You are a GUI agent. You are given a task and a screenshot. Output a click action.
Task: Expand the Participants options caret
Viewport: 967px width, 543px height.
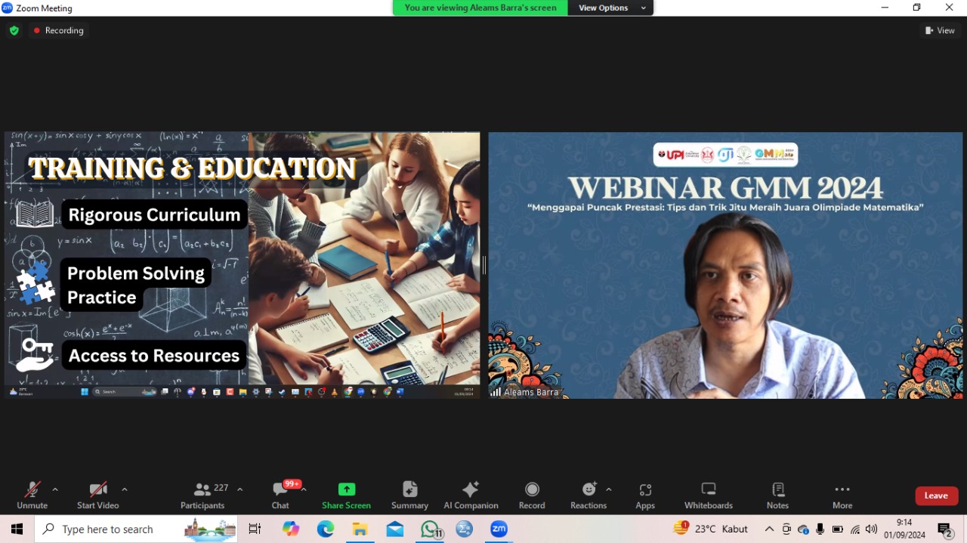coord(239,489)
